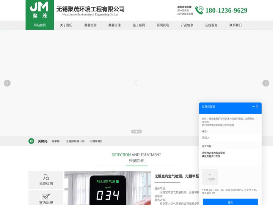Image resolution: width=273 pixels, height=205 pixels.
Task: Close the 给我们留言 chat widget
Action: tap(257, 107)
